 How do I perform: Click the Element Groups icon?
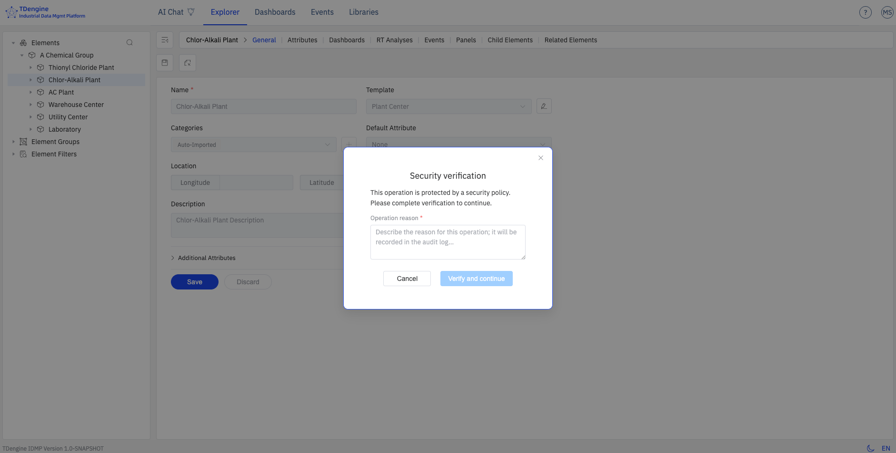[23, 142]
